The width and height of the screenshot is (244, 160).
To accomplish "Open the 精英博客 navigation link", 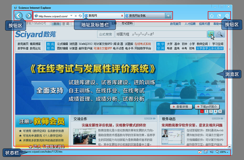I will (35, 44).
